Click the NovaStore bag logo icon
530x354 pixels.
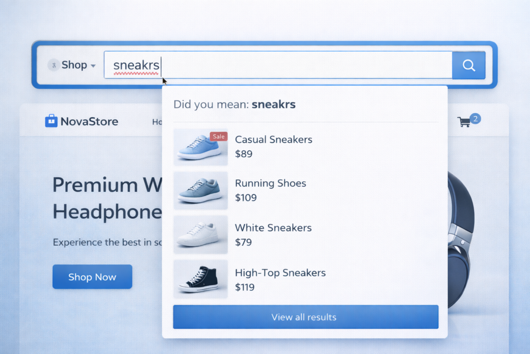pos(51,121)
